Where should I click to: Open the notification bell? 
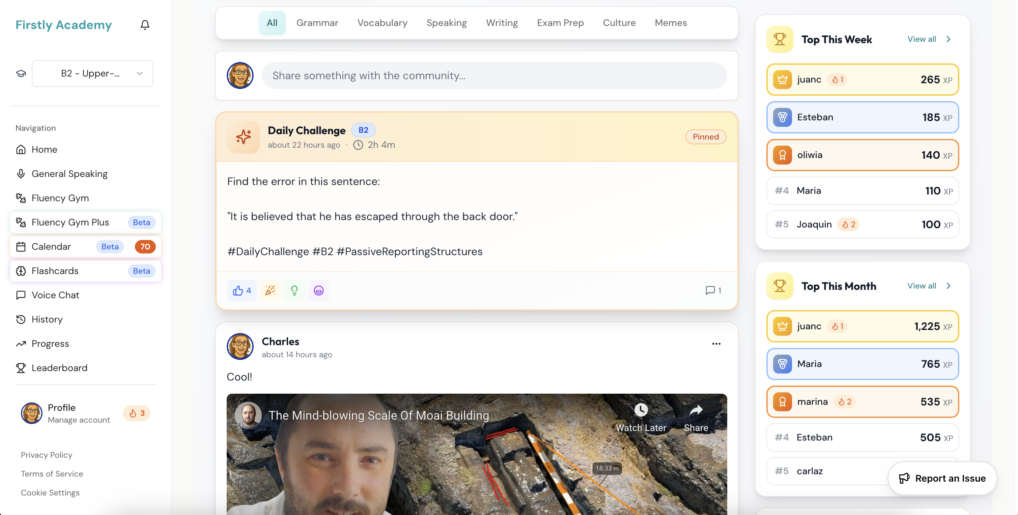coord(145,25)
